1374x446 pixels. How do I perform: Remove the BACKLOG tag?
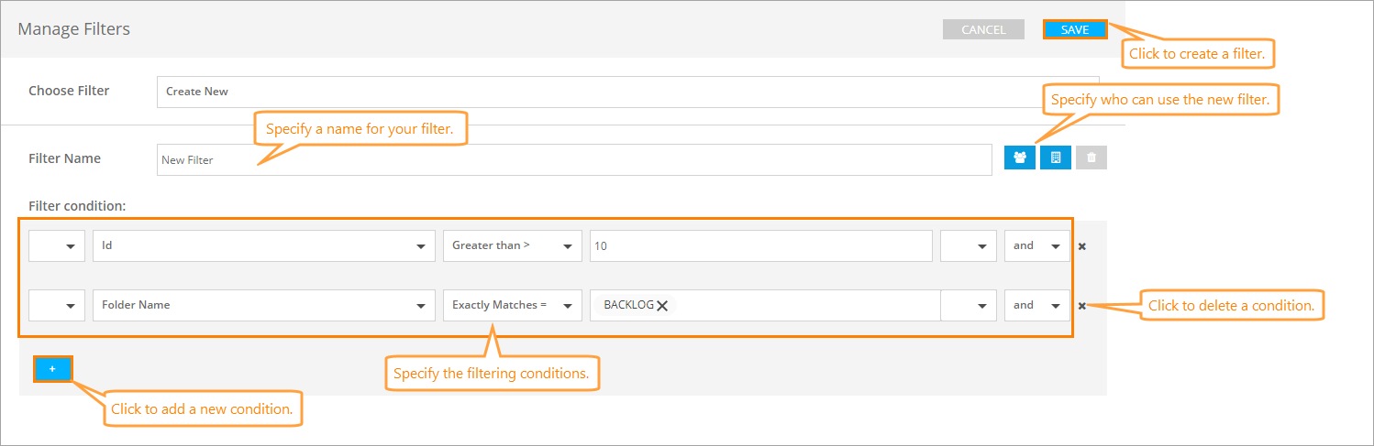coord(662,306)
